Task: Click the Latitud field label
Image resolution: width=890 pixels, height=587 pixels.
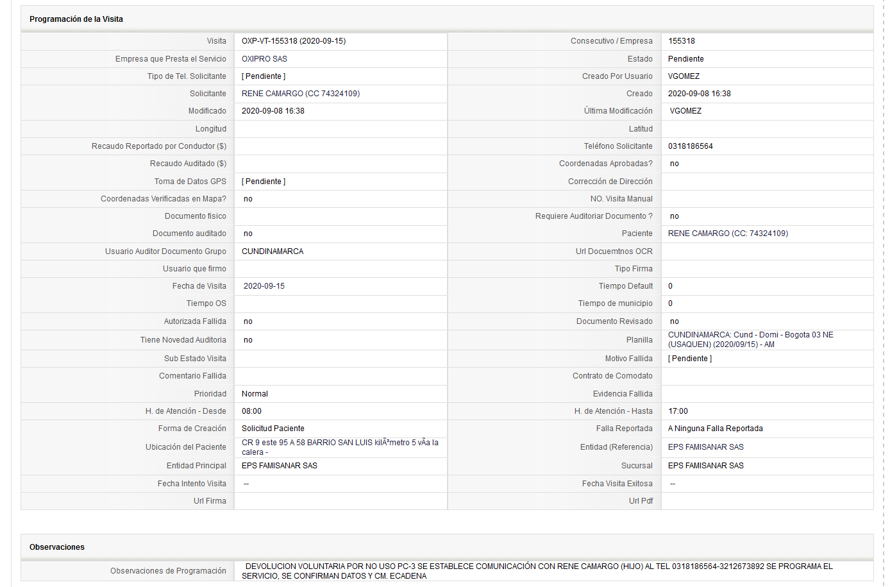Action: (641, 129)
